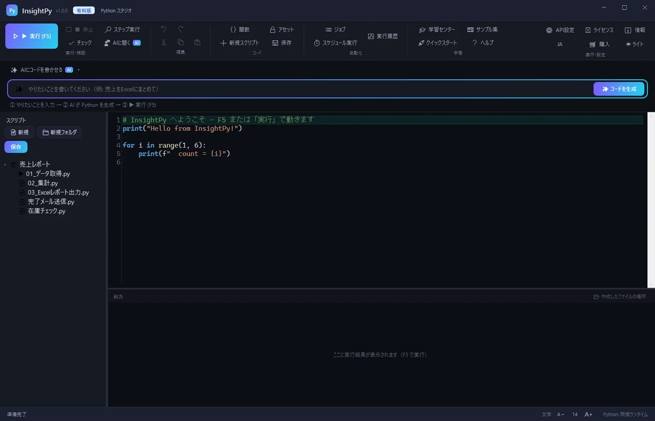This screenshot has height=421, width=655.
Task: Run the script with 実行 (F5)
Action: pyautogui.click(x=31, y=36)
